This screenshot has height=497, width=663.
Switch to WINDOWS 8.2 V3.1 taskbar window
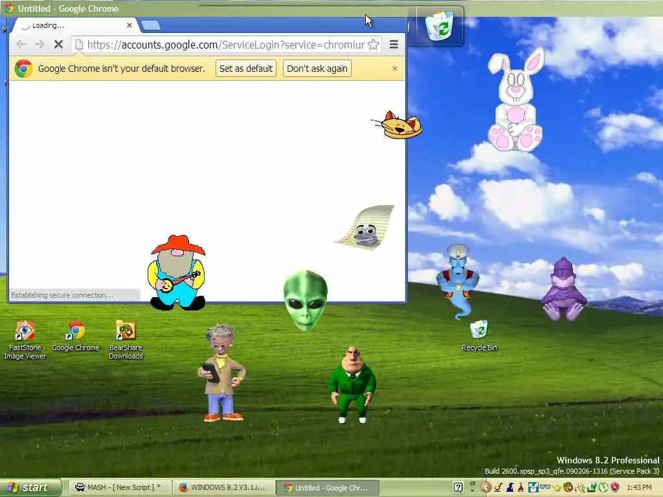(224, 488)
